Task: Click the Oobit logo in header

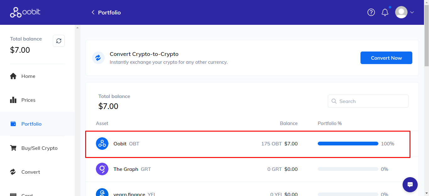Action: 25,13
